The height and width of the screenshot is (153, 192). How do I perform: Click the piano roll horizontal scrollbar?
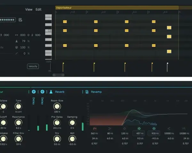click(x=59, y=75)
